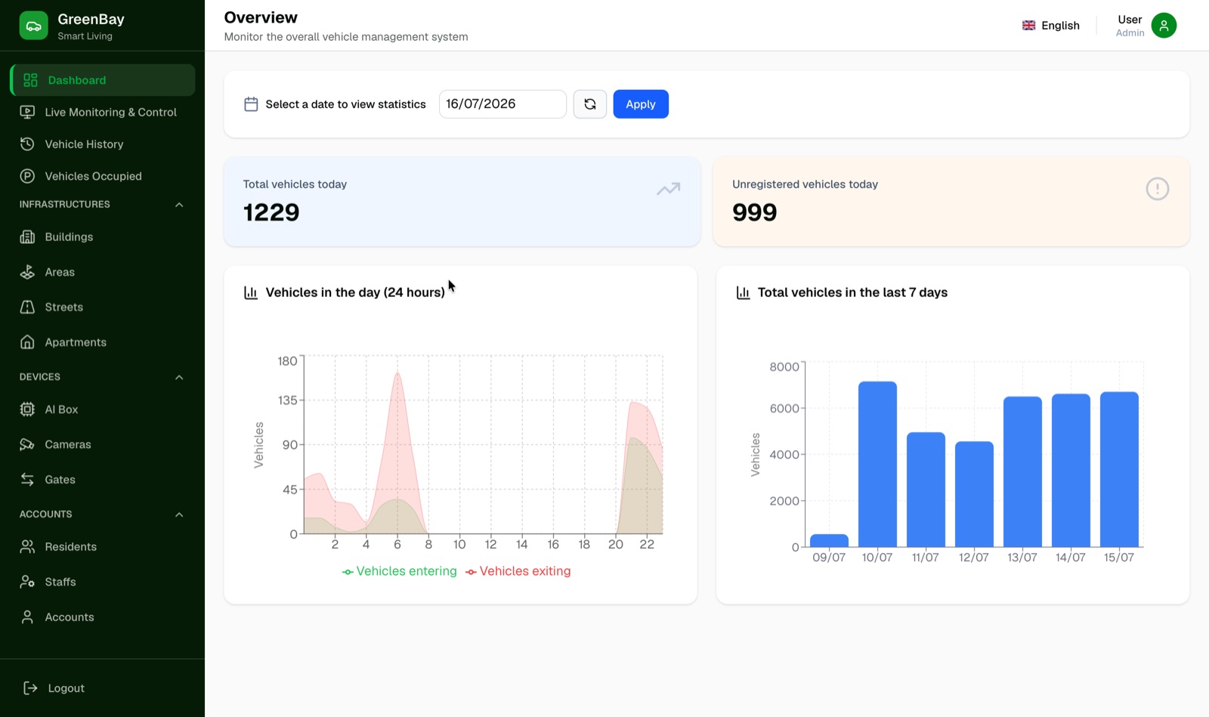Viewport: 1209px width, 717px height.
Task: Click the GreenBay car logo icon
Action: 33,26
